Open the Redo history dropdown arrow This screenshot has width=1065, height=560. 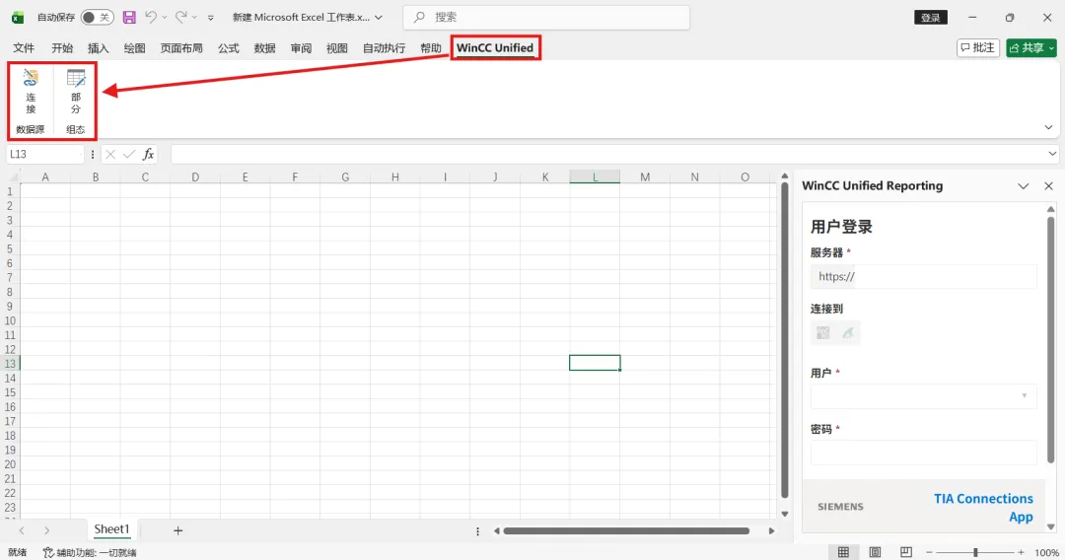tap(194, 18)
